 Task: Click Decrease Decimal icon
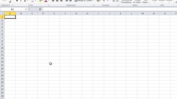(x=117, y=1)
